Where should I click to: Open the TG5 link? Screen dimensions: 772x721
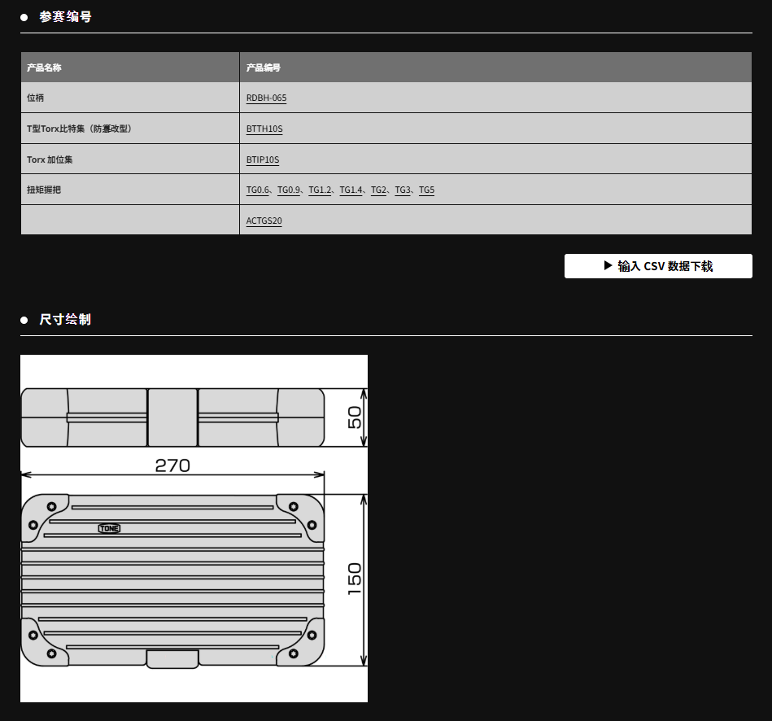click(426, 190)
